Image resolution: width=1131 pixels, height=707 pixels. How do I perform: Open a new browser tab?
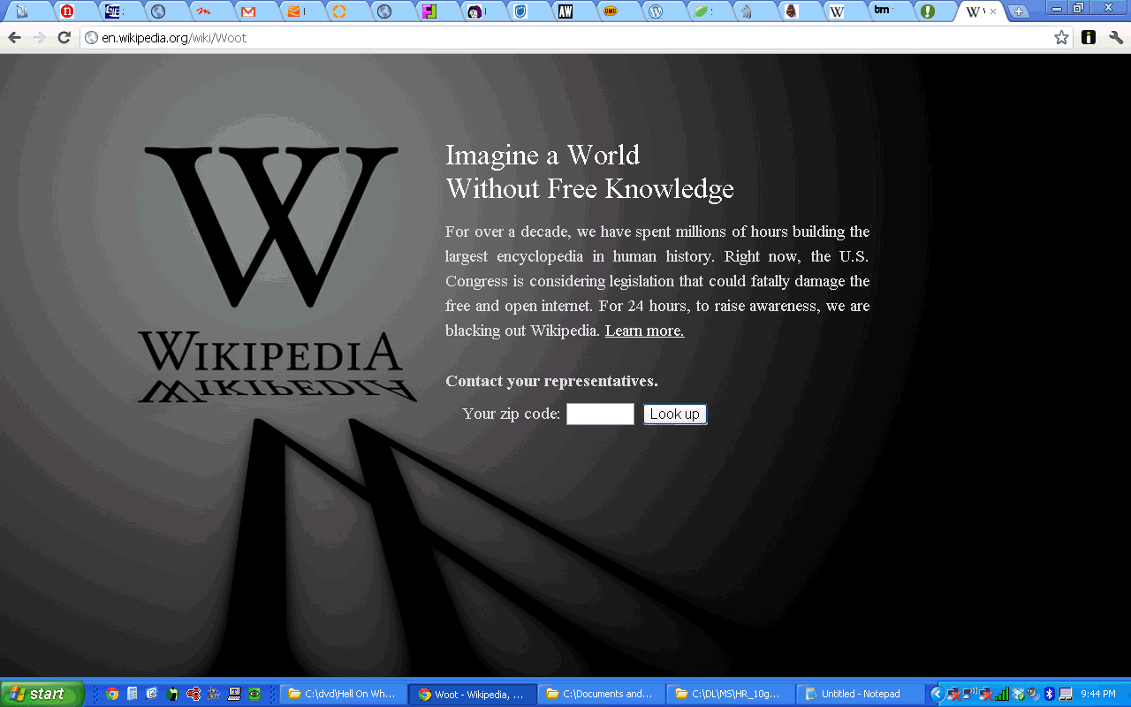[x=1019, y=11]
